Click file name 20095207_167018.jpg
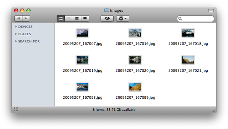The image size is (228, 129). click(188, 43)
